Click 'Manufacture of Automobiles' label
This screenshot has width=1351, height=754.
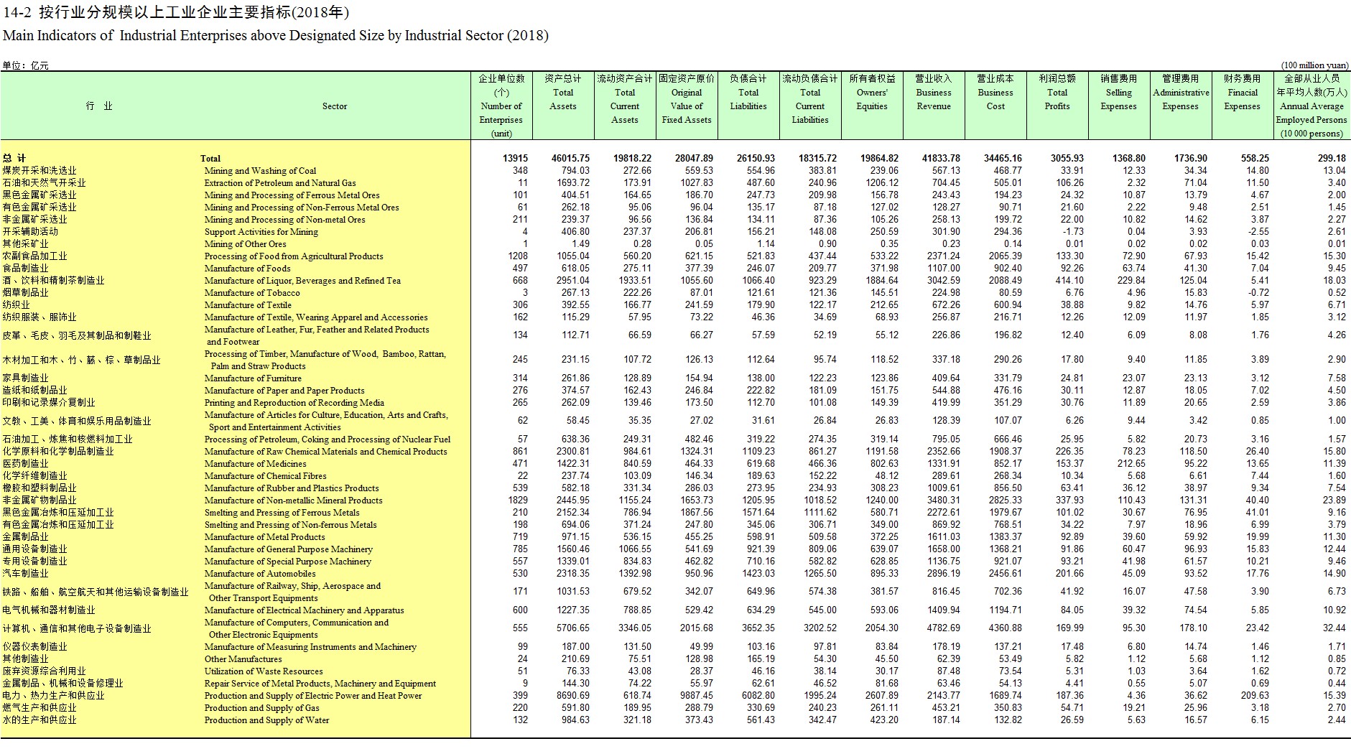260,574
